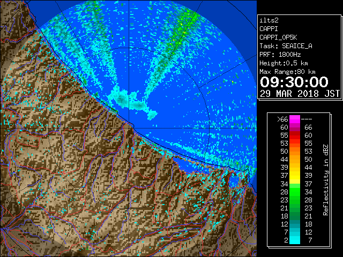Click the '2' legend value at the bottom
The image size is (343, 257).
click(x=286, y=240)
